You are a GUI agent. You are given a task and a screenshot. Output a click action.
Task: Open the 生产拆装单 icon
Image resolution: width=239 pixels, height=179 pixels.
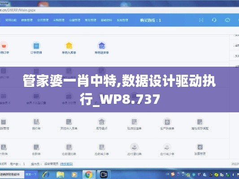(x=167, y=122)
